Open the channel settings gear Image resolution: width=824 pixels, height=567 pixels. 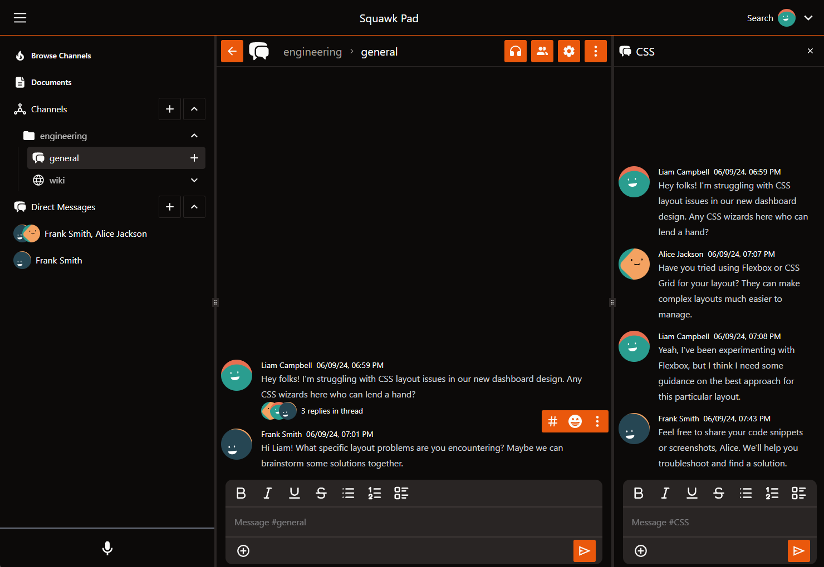pos(568,51)
